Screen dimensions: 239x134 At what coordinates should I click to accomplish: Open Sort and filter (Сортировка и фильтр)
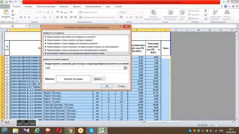[215, 15]
